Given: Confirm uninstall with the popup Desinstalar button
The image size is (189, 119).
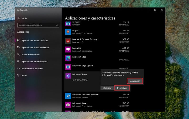Looking at the screenshot, I should [x=135, y=81].
